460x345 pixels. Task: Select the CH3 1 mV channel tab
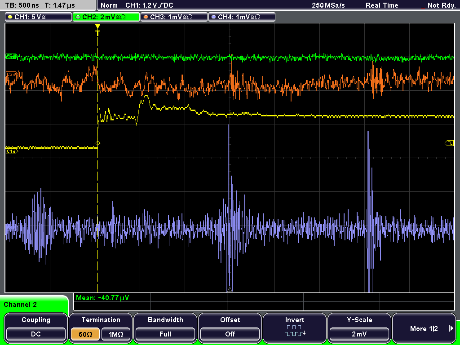(x=174, y=17)
